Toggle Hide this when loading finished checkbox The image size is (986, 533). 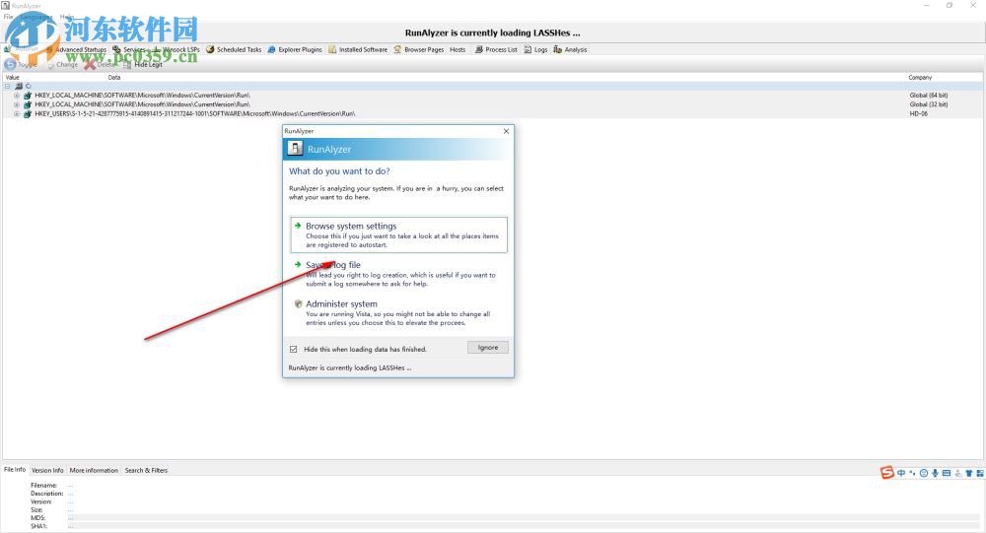point(293,350)
